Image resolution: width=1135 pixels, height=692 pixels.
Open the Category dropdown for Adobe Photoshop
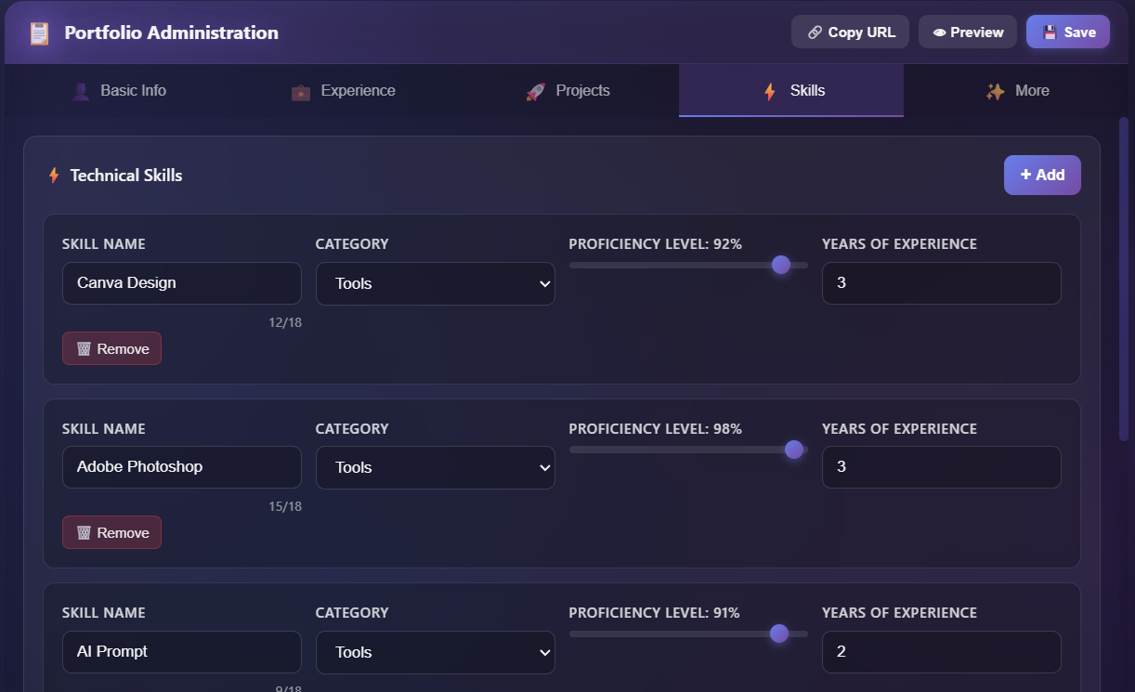click(x=435, y=467)
